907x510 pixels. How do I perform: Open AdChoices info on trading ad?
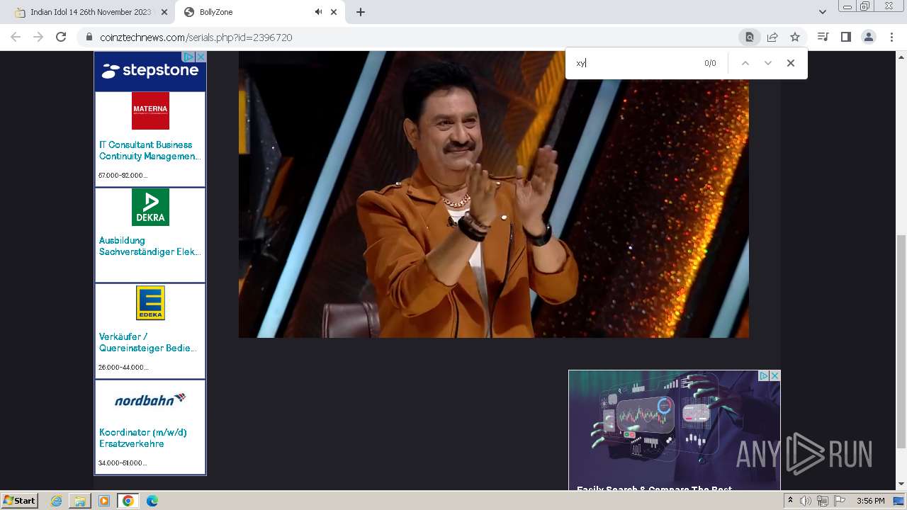click(x=764, y=375)
